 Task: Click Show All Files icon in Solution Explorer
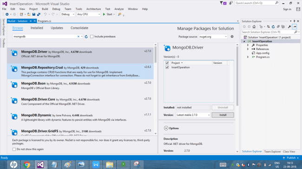click(283, 27)
